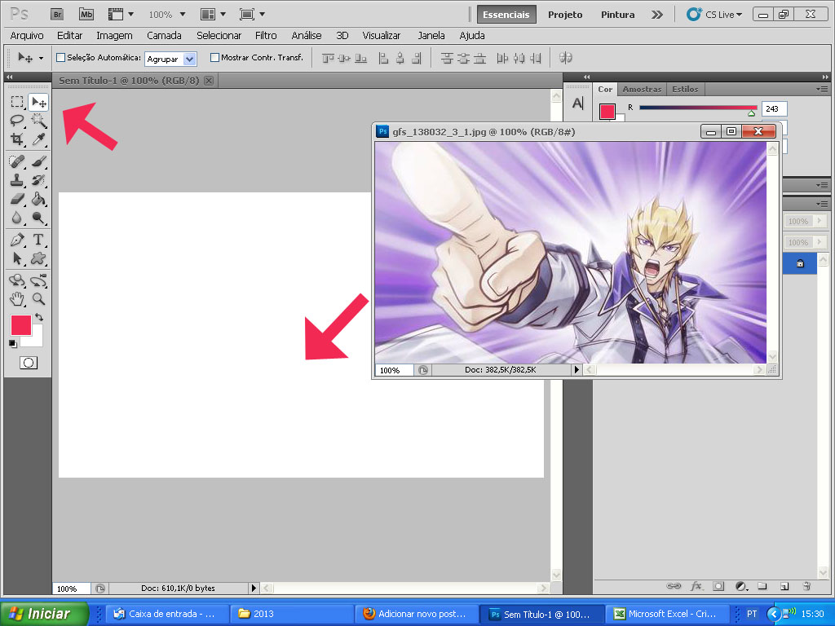Viewport: 835px width, 626px height.
Task: Enable Mostrar Contr. Transf. checkbox
Action: pos(215,58)
